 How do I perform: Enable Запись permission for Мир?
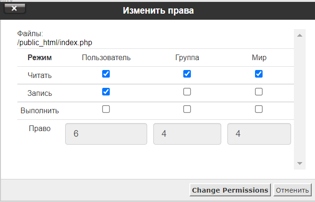pos(259,92)
